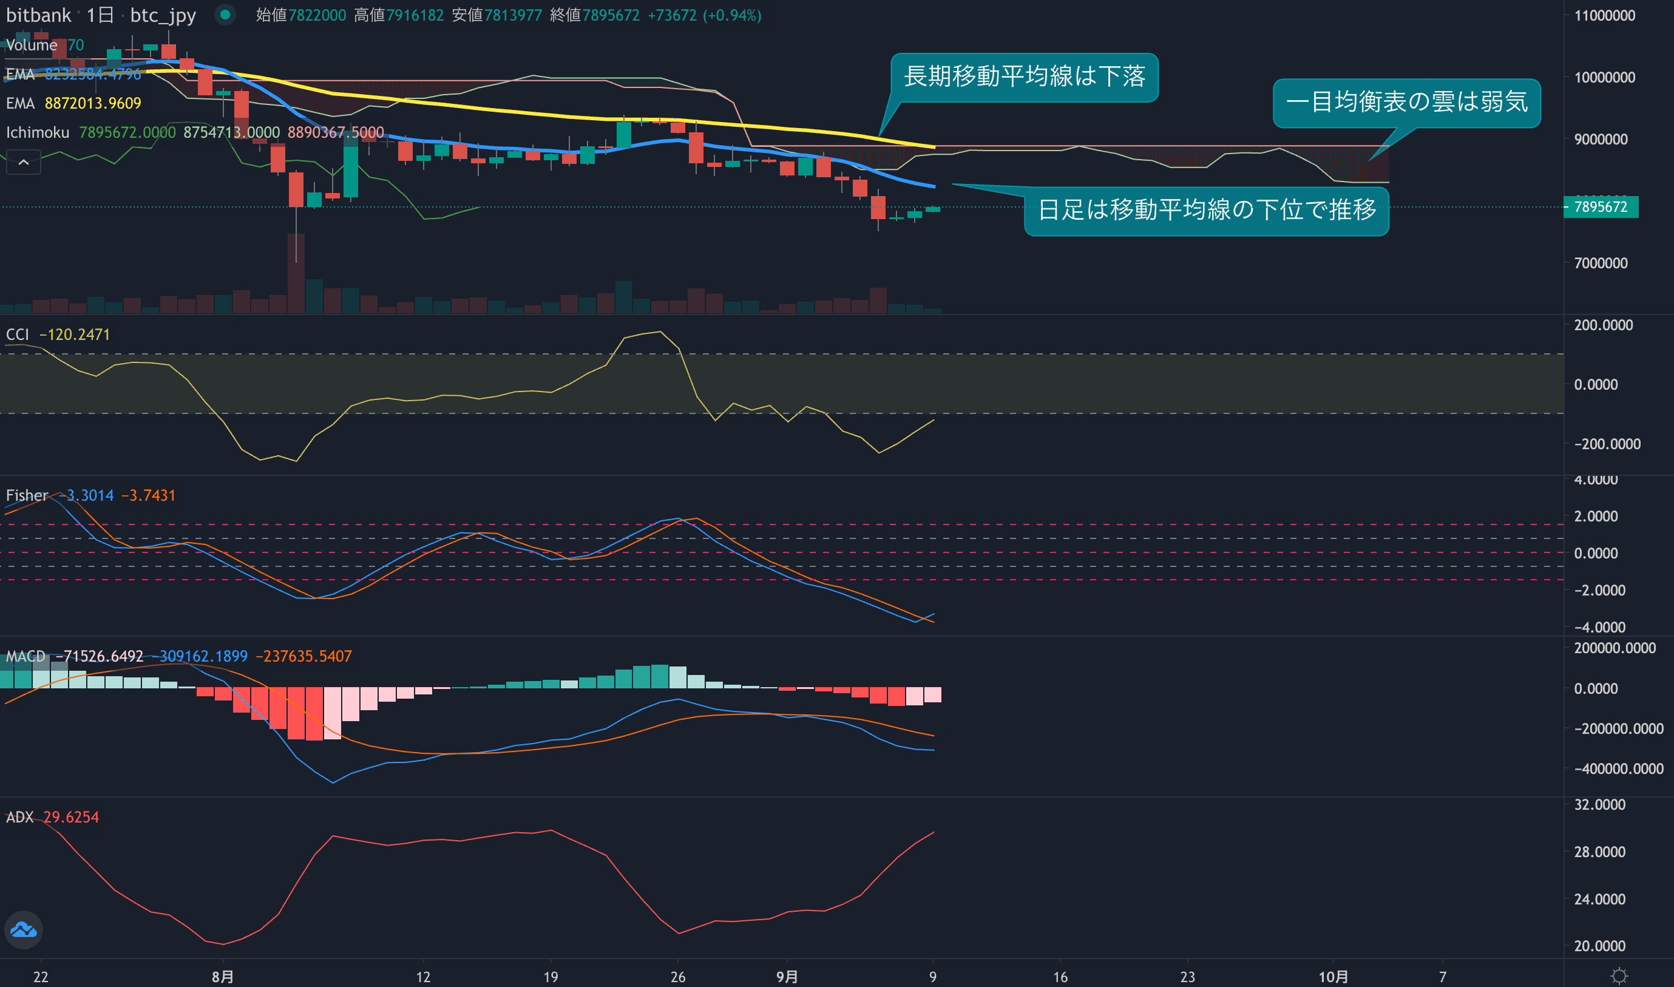Click the CCI indicator label
The image size is (1674, 987).
tap(17, 334)
